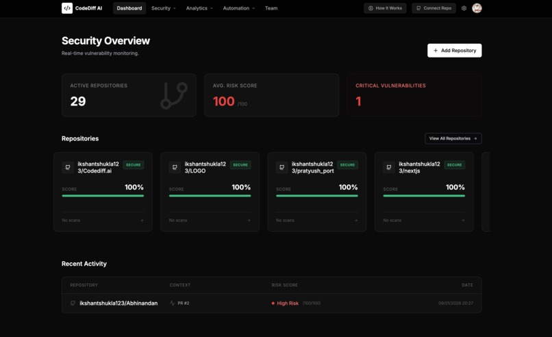Click the pratyush_port score progress bar
This screenshot has width=552, height=337.
317,196
